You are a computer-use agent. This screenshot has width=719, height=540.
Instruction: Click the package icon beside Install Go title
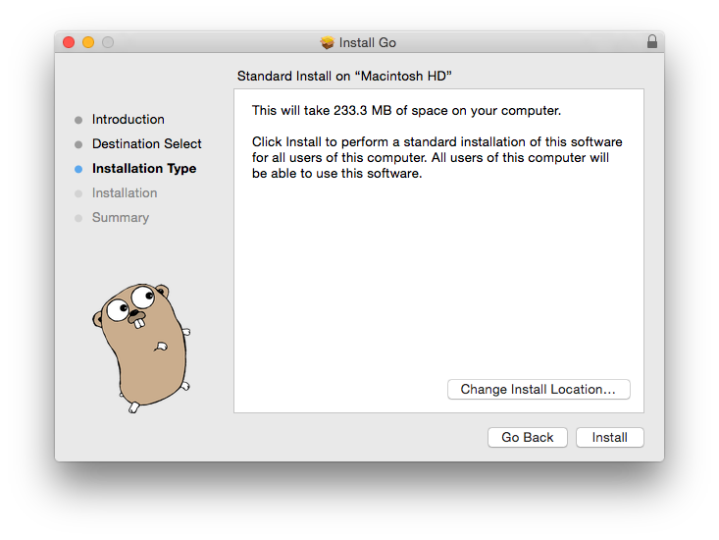click(x=327, y=42)
